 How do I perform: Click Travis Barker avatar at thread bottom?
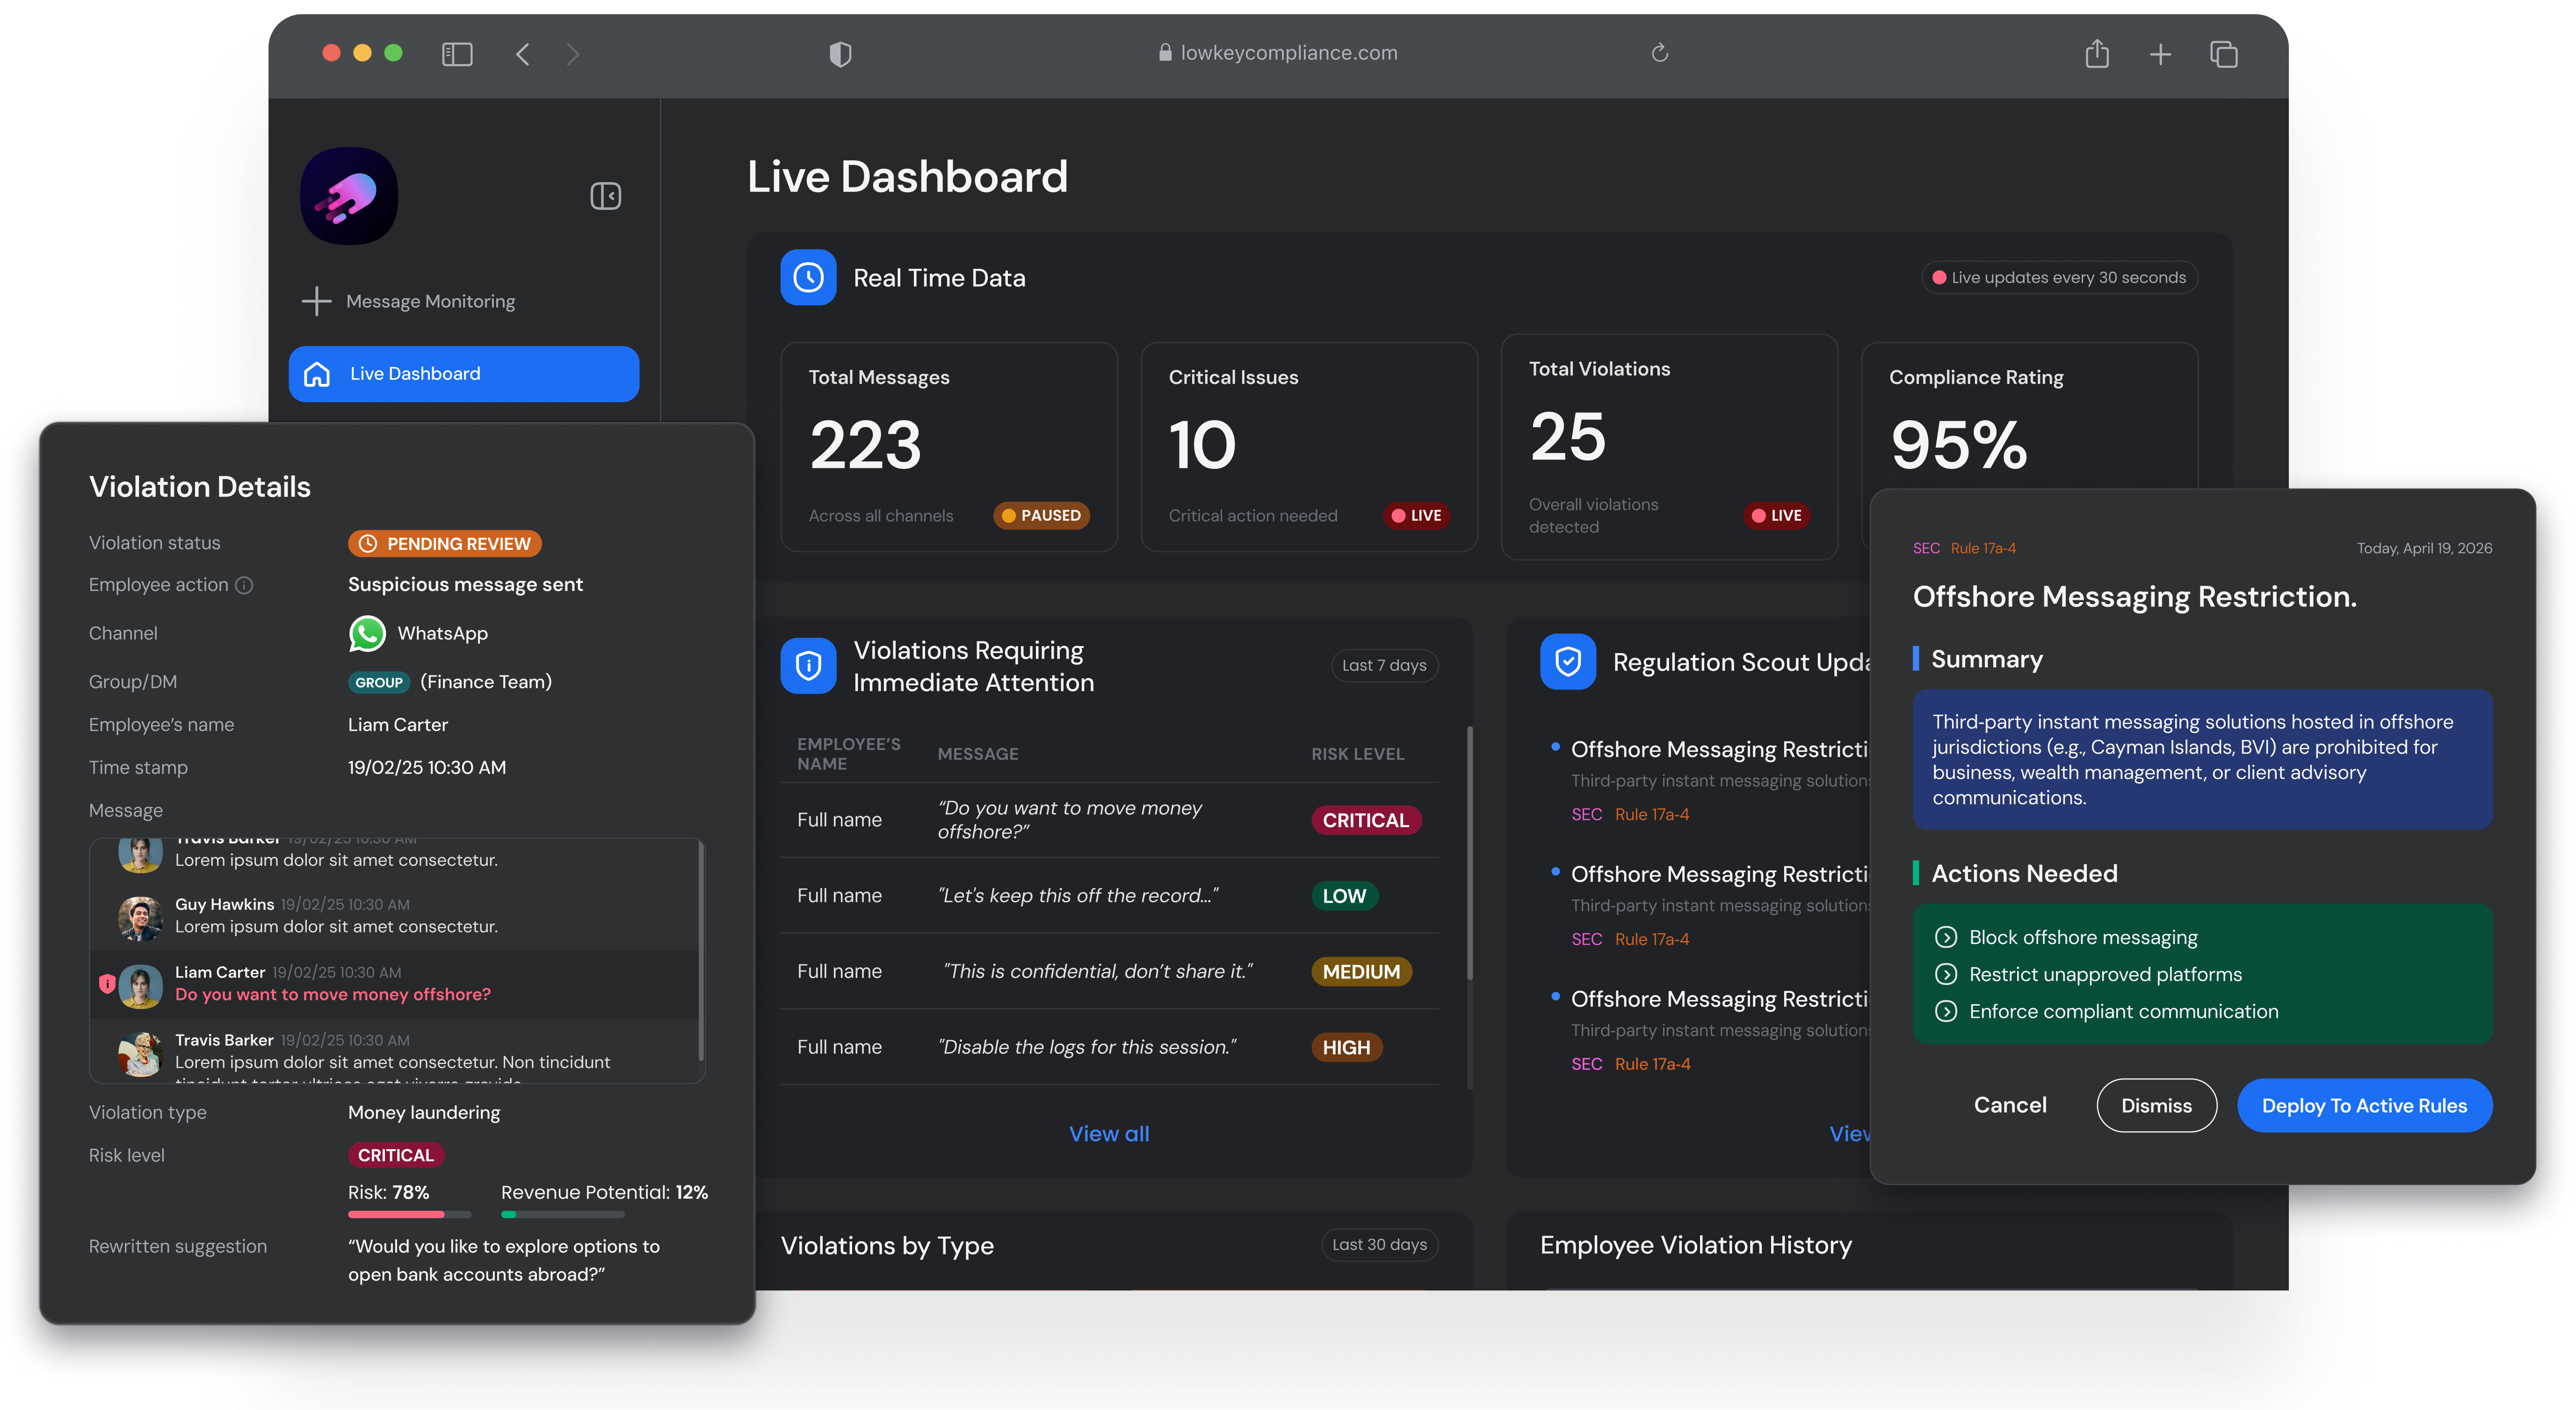(140, 1053)
